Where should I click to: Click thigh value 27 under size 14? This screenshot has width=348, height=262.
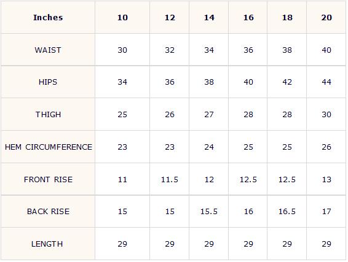coord(209,115)
